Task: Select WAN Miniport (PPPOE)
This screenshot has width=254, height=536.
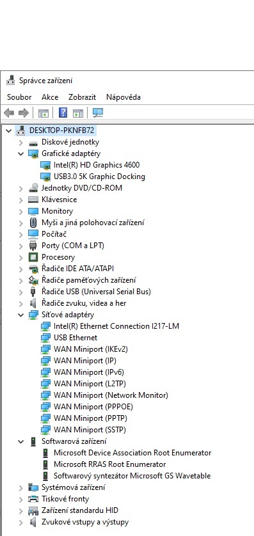Action: click(x=93, y=407)
